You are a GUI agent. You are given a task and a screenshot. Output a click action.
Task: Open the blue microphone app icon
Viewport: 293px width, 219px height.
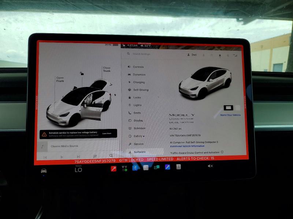167,167
